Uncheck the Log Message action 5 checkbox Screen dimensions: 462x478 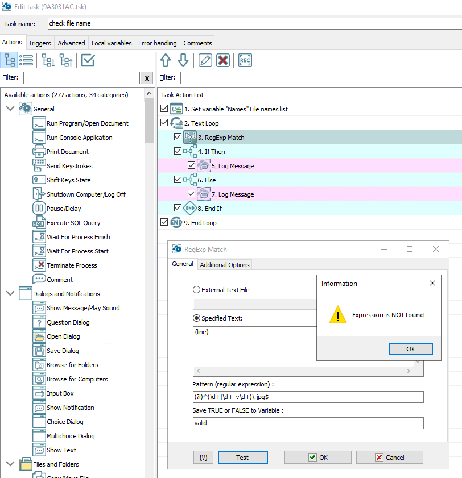coord(192,165)
